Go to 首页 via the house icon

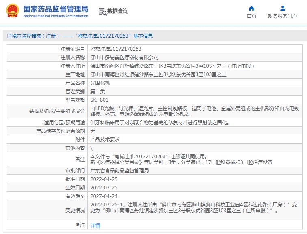pyautogui.click(x=251, y=8)
